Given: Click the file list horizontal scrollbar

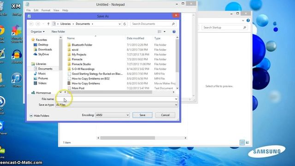Looking at the screenshot, I should (x=110, y=92).
